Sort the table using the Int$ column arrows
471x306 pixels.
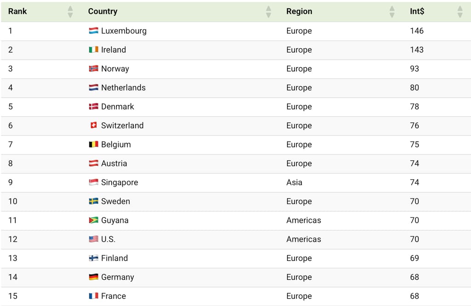(459, 11)
